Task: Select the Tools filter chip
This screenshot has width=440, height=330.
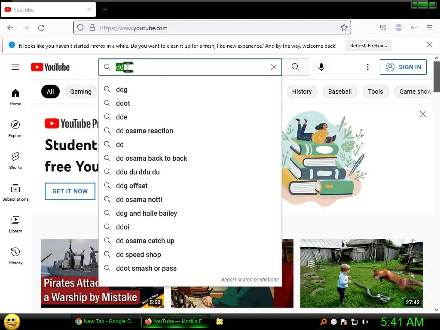Action: point(376,92)
